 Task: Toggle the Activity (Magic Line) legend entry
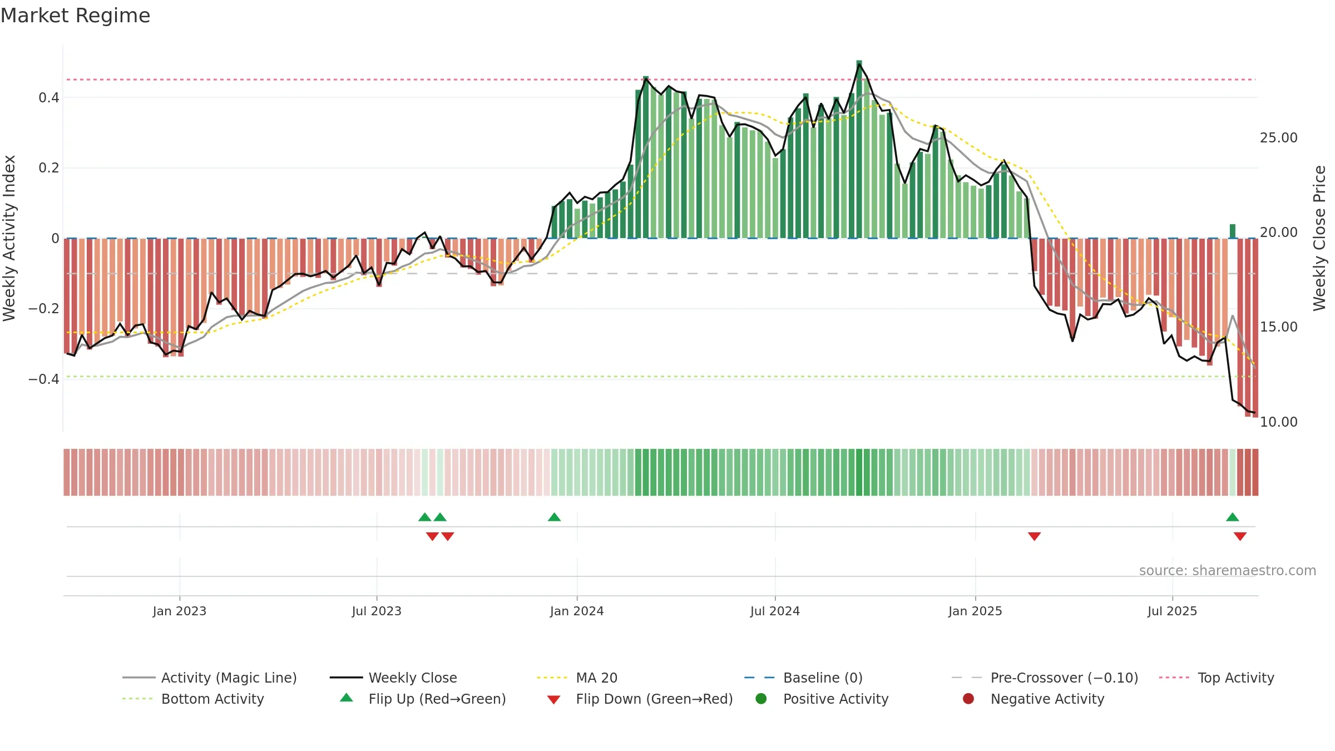pos(210,678)
